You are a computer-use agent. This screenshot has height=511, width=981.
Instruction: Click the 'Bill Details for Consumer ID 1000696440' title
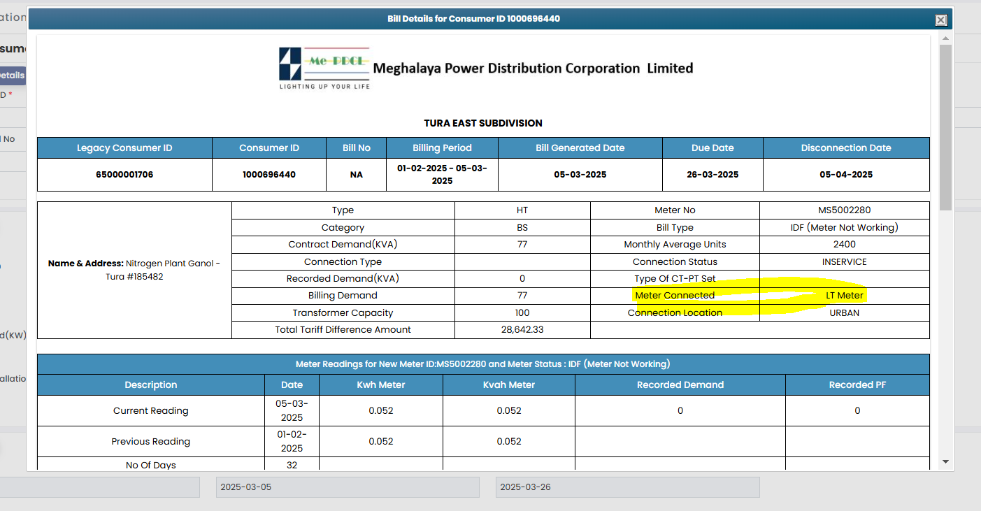(473, 19)
